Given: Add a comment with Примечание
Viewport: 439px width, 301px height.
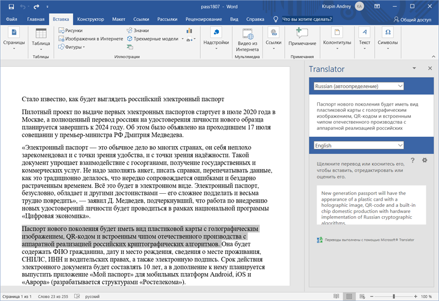Looking at the screenshot, I should 302,36.
